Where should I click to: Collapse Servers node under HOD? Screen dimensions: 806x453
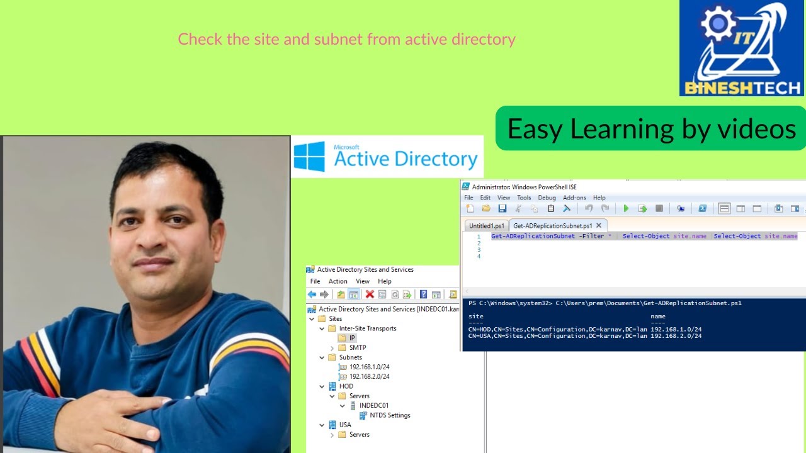[x=332, y=396]
